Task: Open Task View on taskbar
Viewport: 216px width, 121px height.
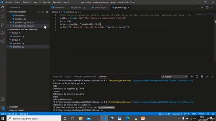Action: 73,118
